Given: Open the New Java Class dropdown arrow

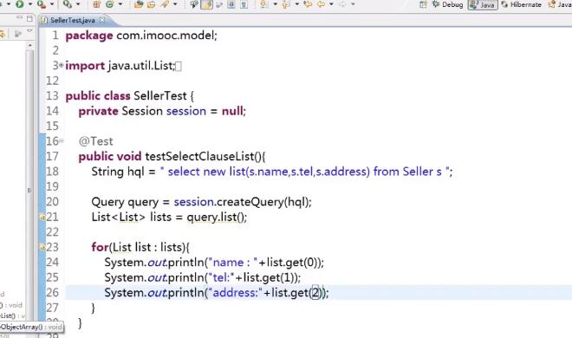Looking at the screenshot, I should tap(120, 4).
